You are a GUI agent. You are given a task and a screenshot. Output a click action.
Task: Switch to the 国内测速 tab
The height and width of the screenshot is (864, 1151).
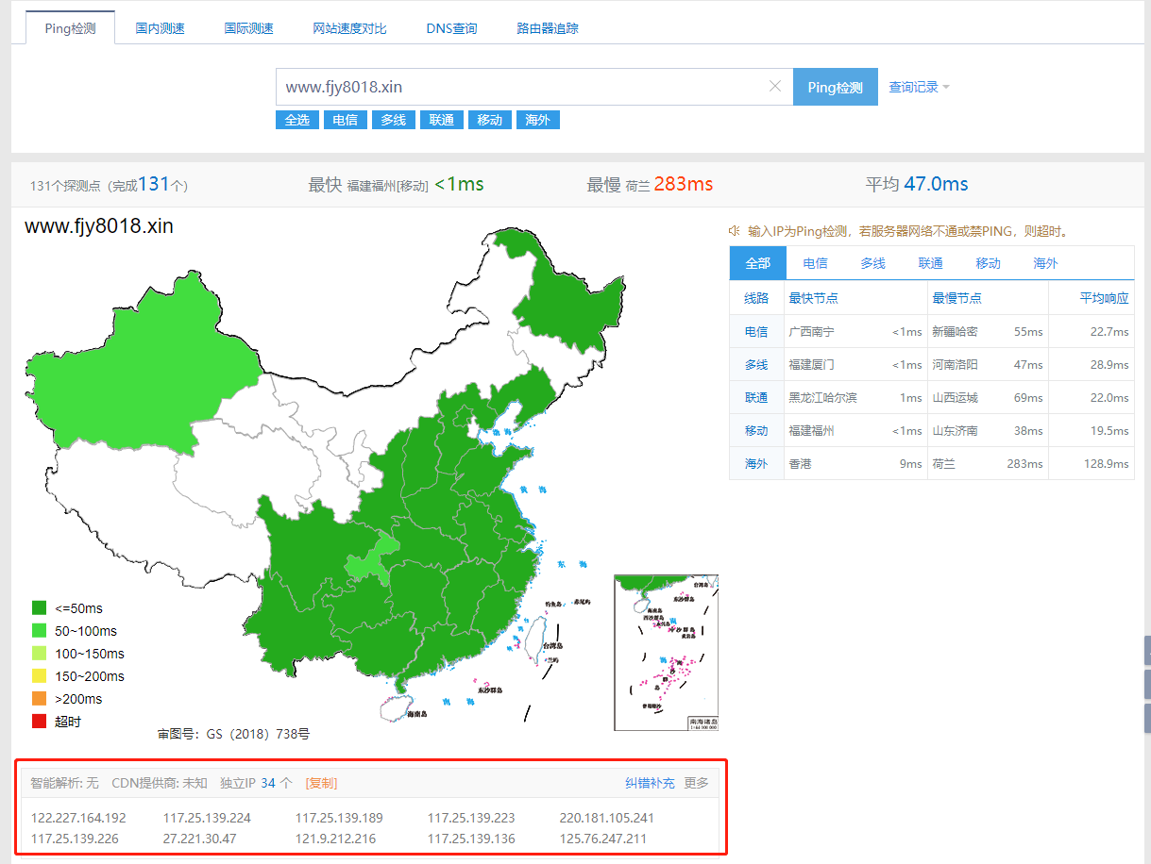[x=160, y=28]
